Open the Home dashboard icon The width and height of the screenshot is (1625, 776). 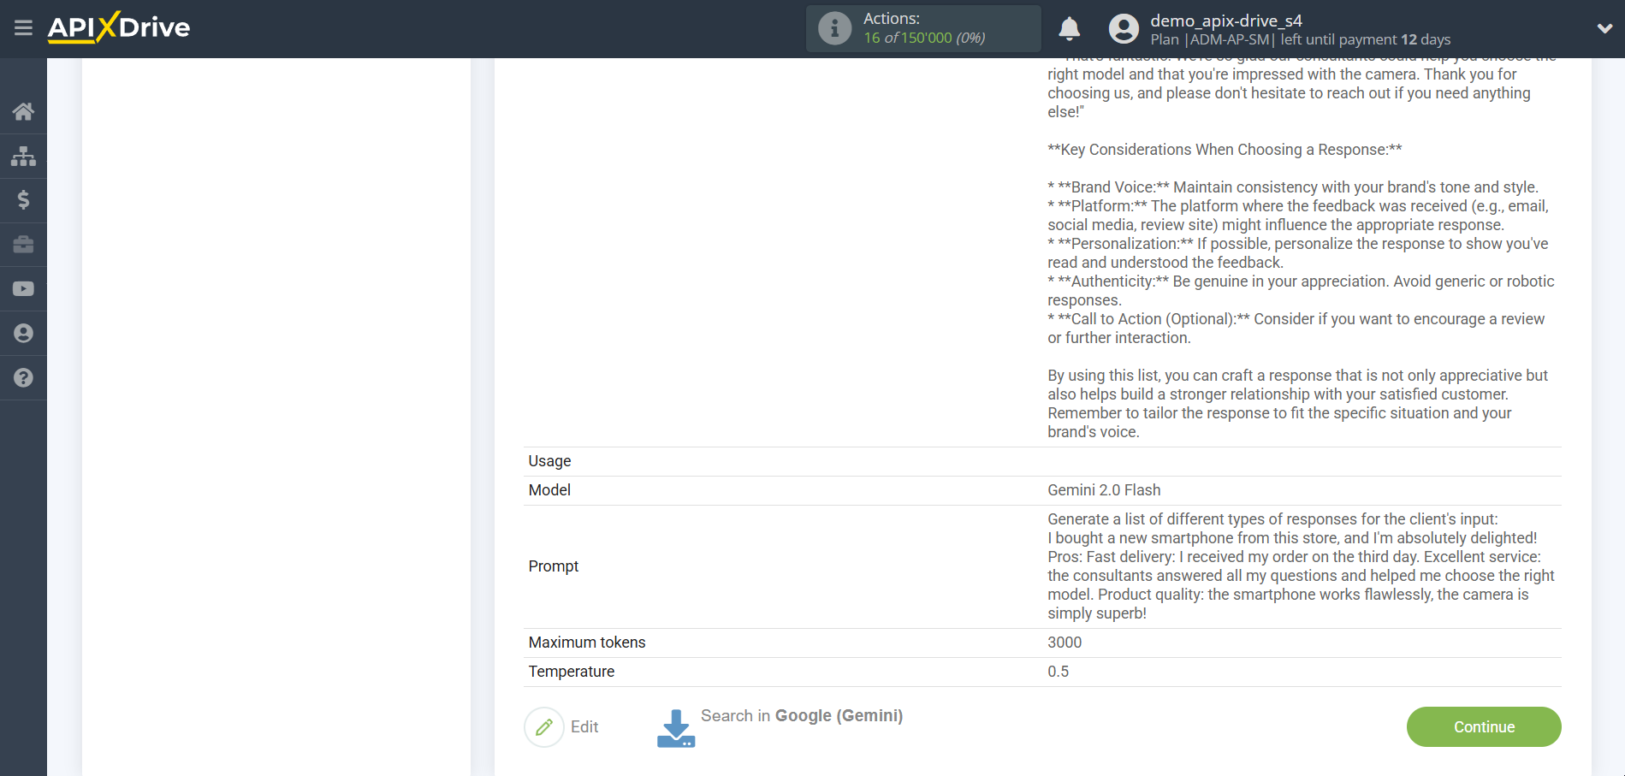click(23, 111)
